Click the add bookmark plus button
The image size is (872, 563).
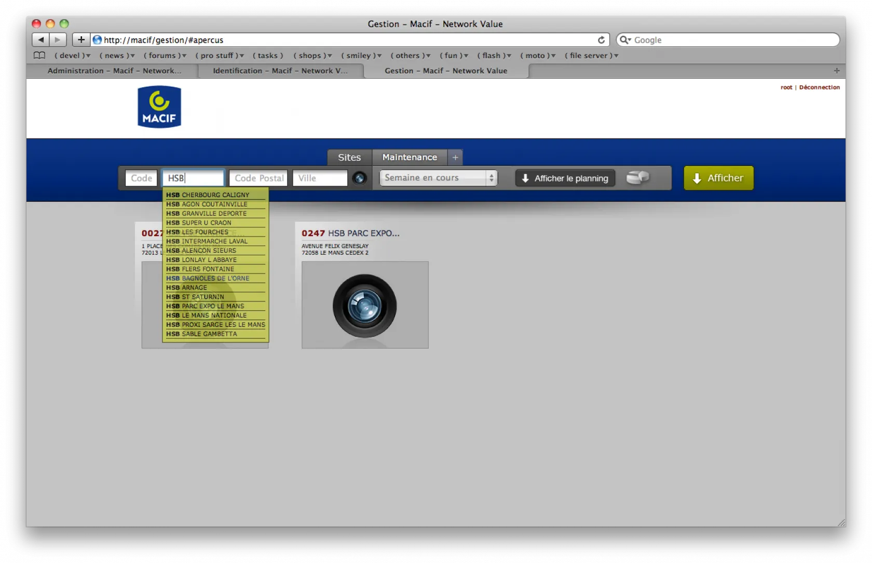81,40
